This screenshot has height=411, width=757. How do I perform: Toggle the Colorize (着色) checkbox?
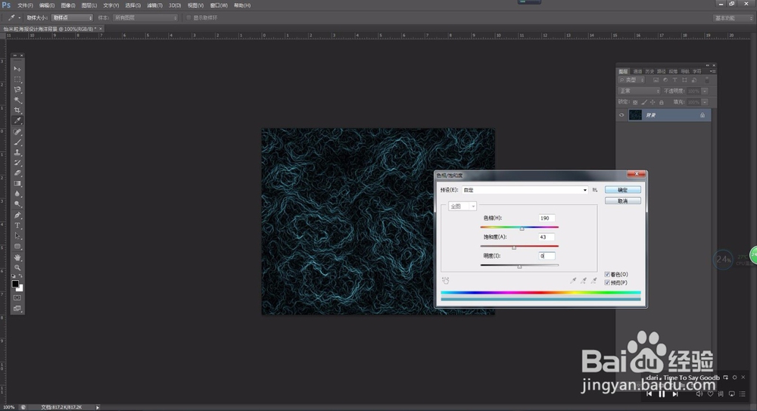coord(607,274)
